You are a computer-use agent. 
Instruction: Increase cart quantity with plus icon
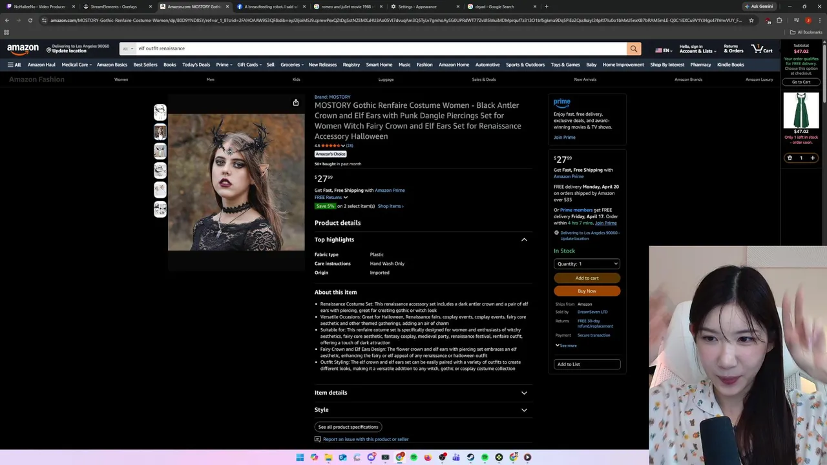tap(813, 158)
